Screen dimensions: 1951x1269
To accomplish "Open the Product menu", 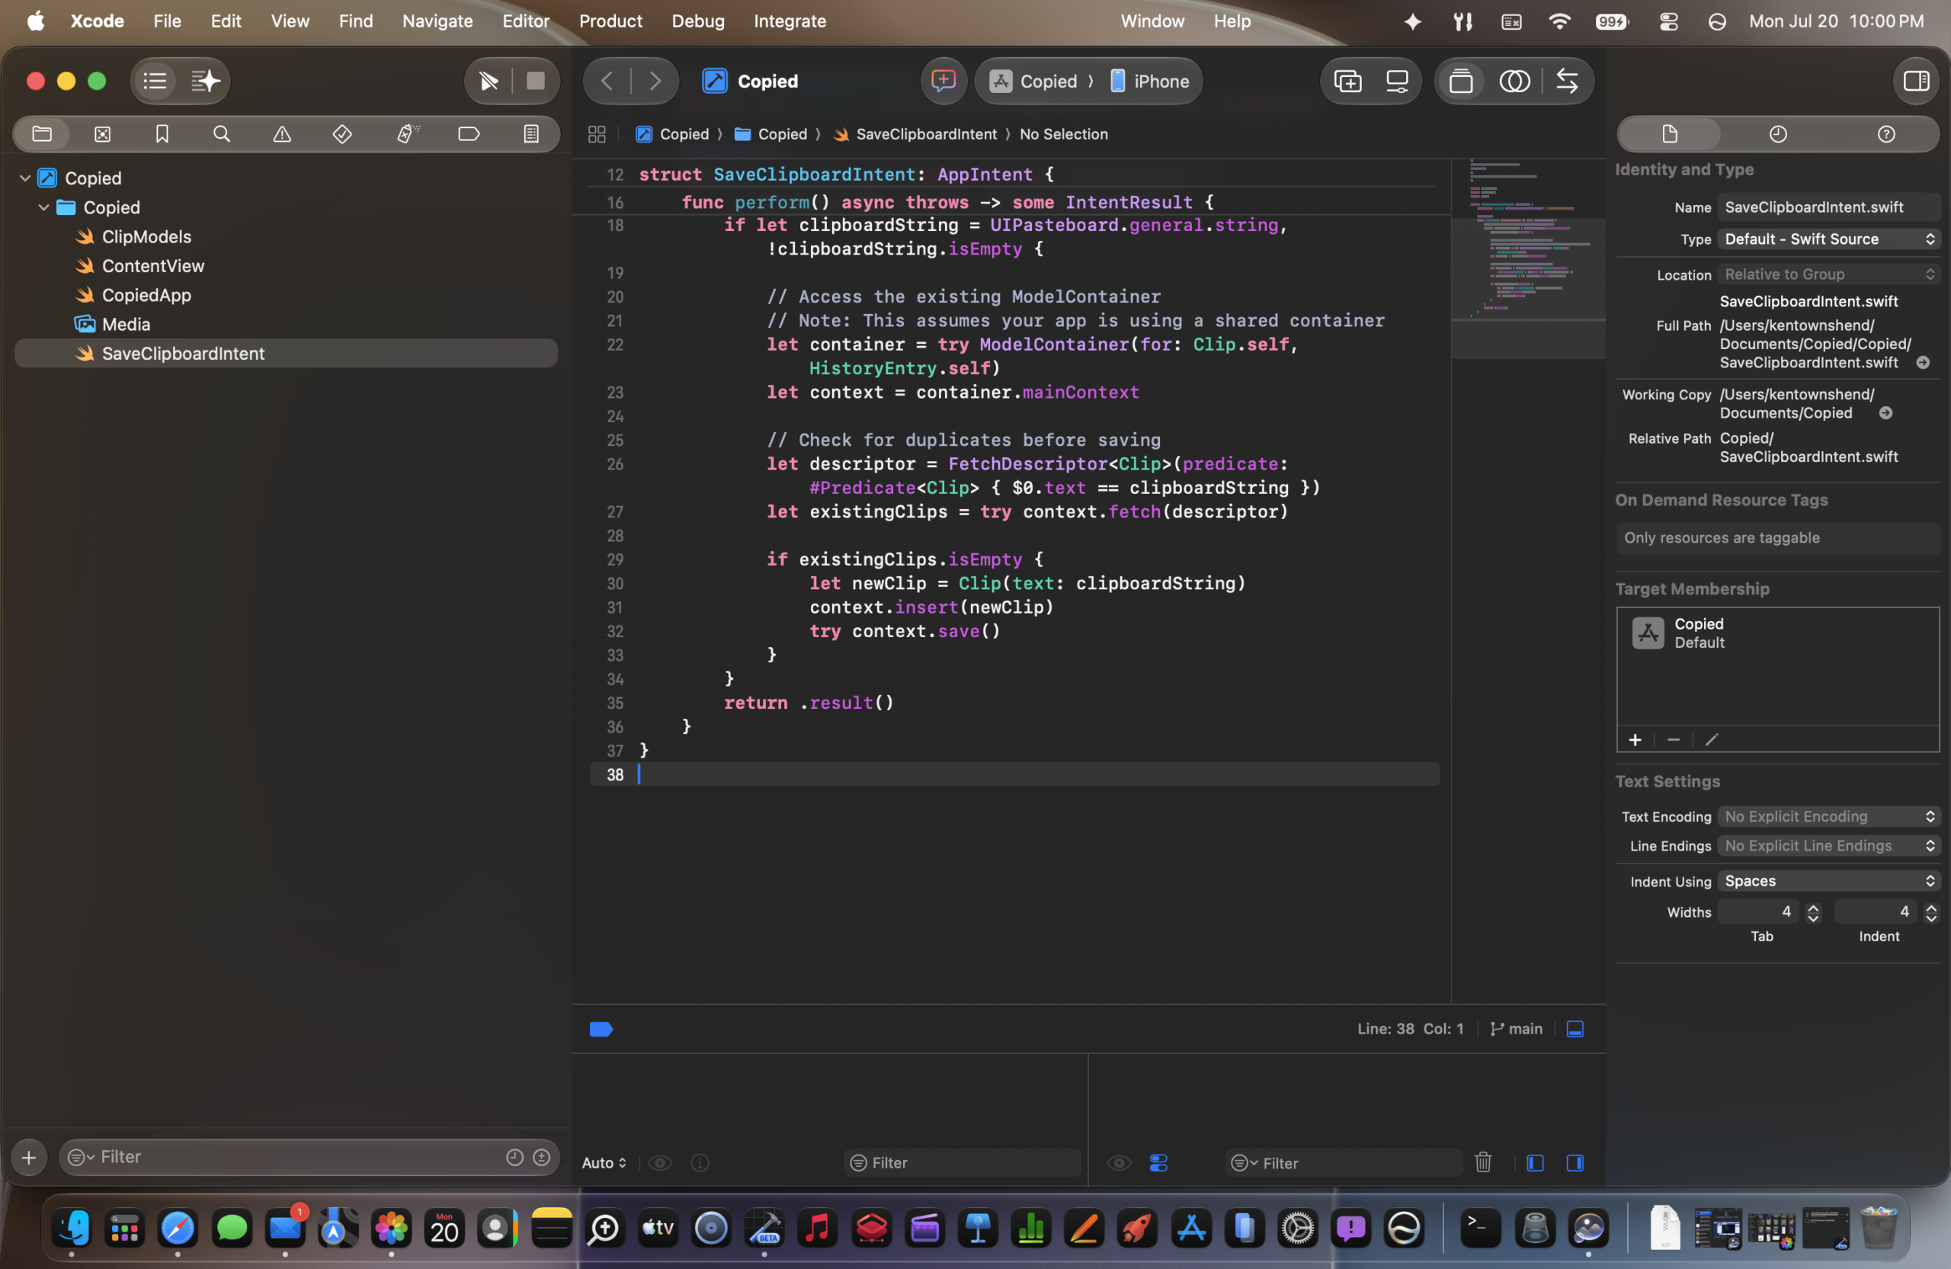I will (610, 21).
